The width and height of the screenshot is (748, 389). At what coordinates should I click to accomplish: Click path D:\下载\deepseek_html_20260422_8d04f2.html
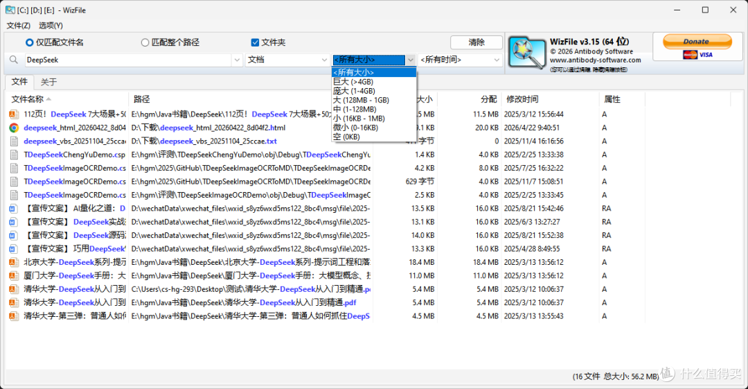click(208, 128)
